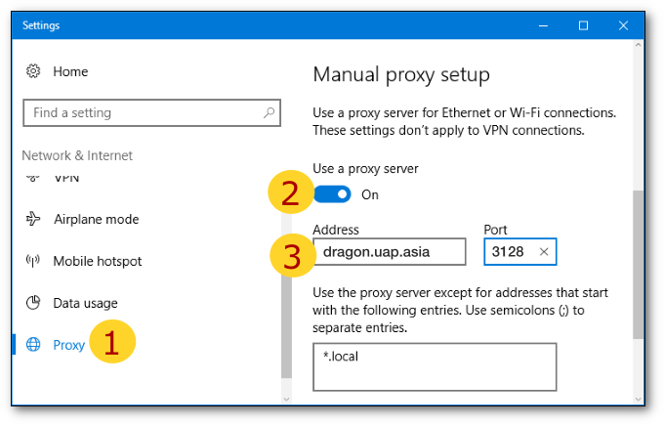
Task: Go to Data usage section
Action: 85,303
